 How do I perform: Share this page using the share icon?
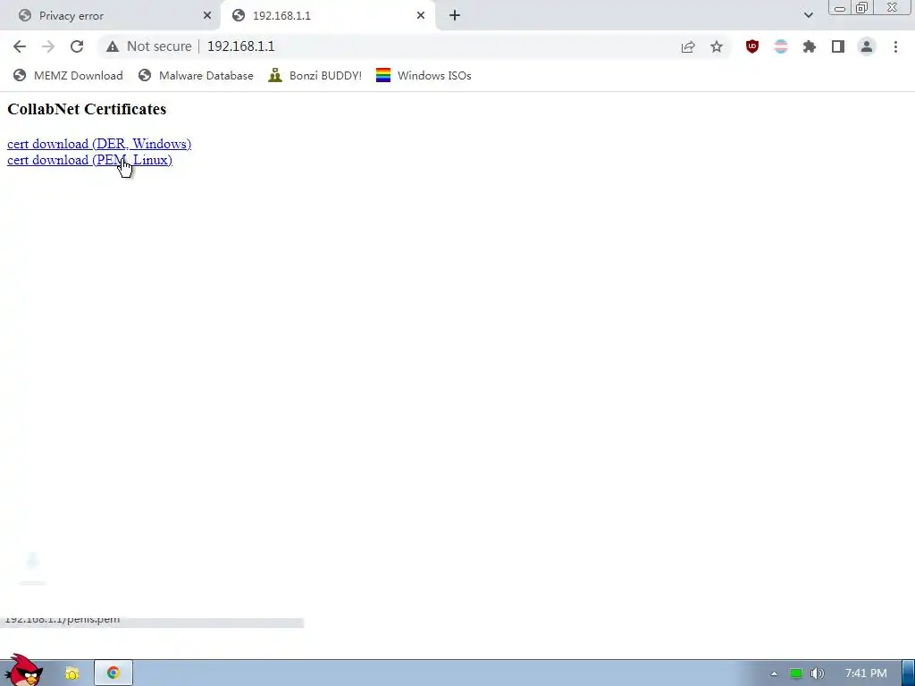pos(688,46)
